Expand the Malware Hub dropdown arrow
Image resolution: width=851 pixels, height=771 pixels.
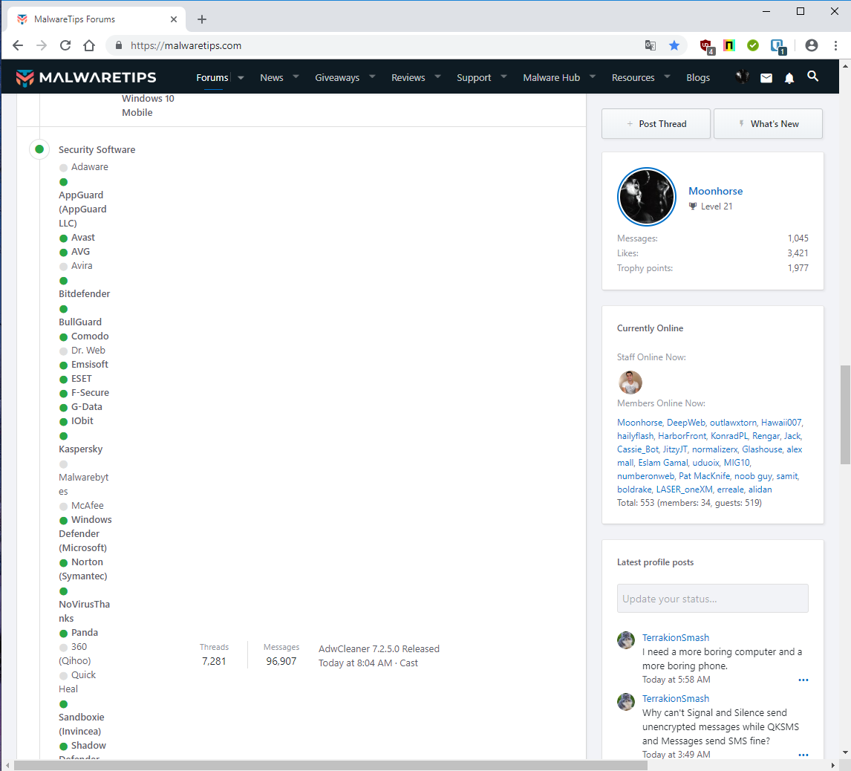593,77
